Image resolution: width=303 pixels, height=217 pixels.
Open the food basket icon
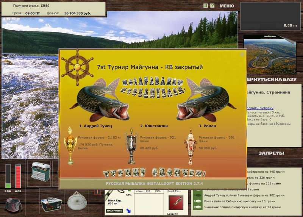[x=52, y=205]
